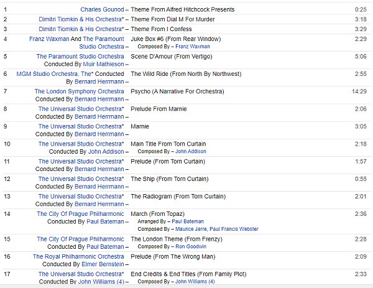Open The Paramount Studio Orchestra link on track 5

coord(80,57)
